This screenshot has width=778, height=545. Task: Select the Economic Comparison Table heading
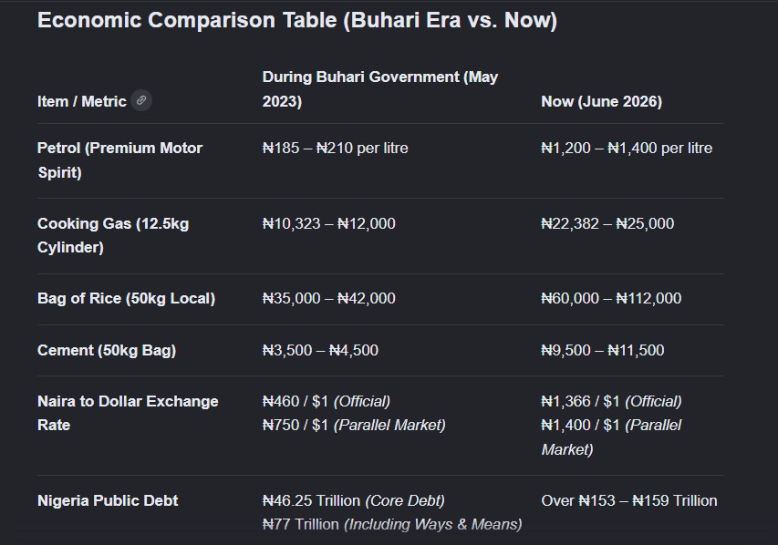tap(297, 20)
